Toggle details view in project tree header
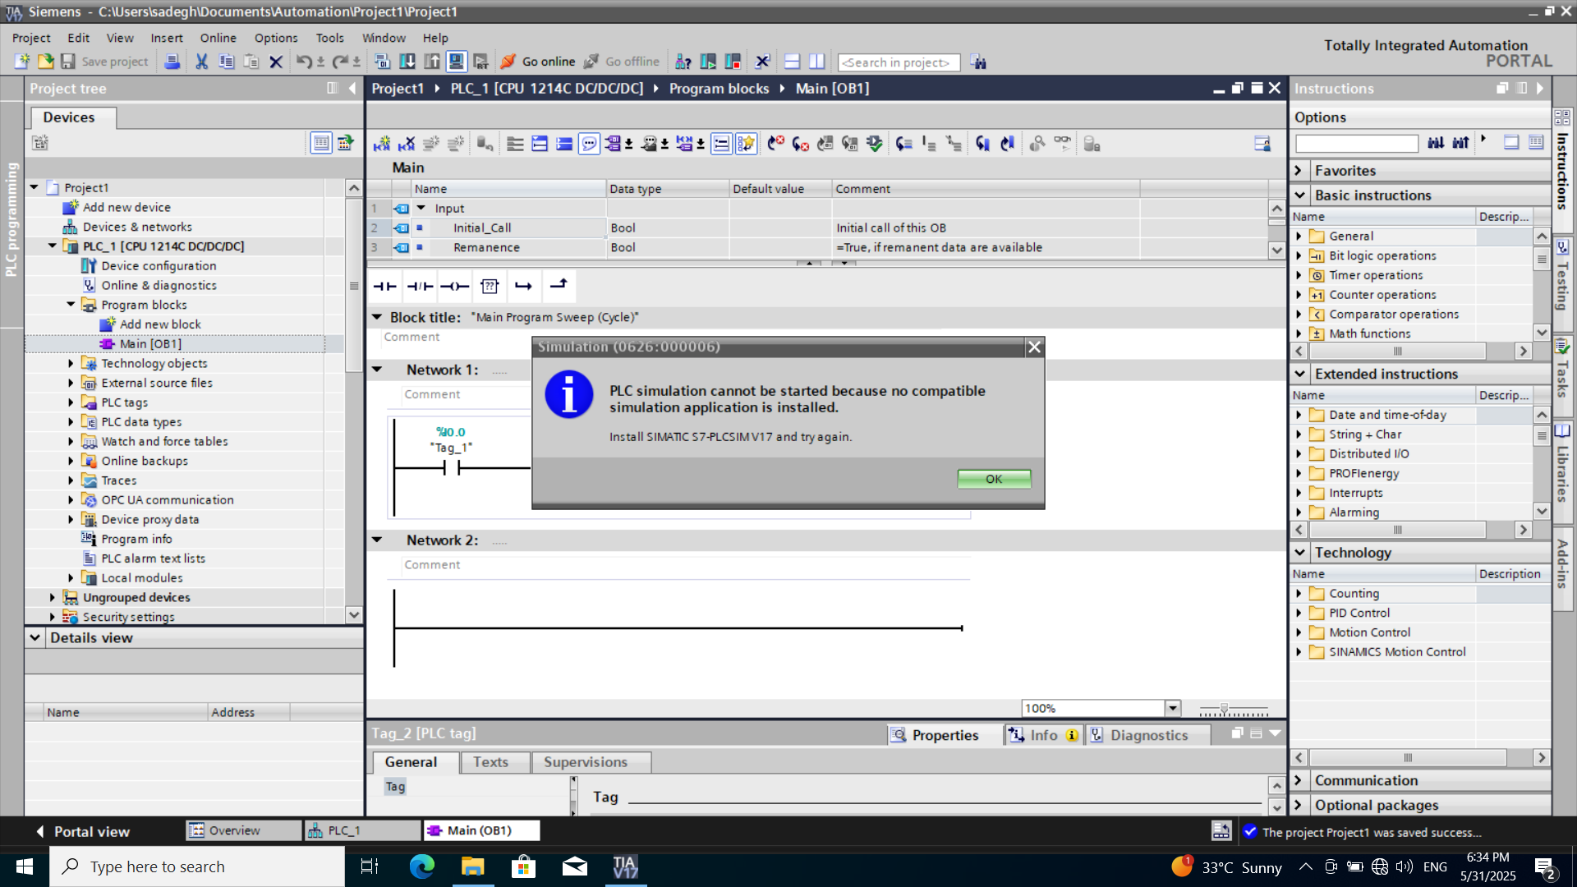The image size is (1577, 887). (x=321, y=143)
